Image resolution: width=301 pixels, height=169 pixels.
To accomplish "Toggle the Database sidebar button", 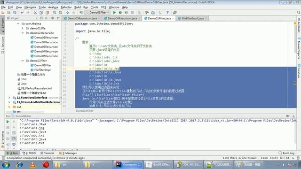I will [x=299, y=71].
